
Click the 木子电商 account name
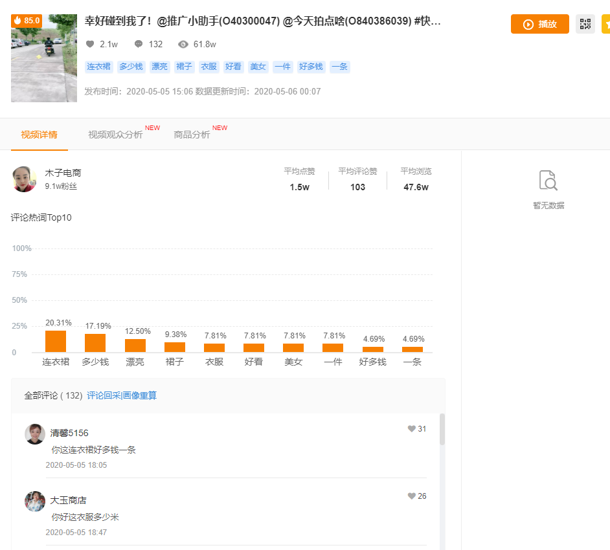[63, 173]
